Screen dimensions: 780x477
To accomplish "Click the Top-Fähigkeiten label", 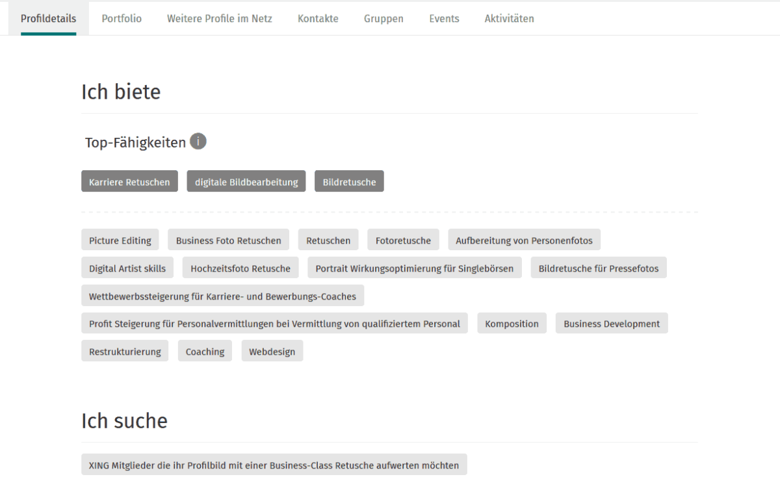I will point(135,142).
